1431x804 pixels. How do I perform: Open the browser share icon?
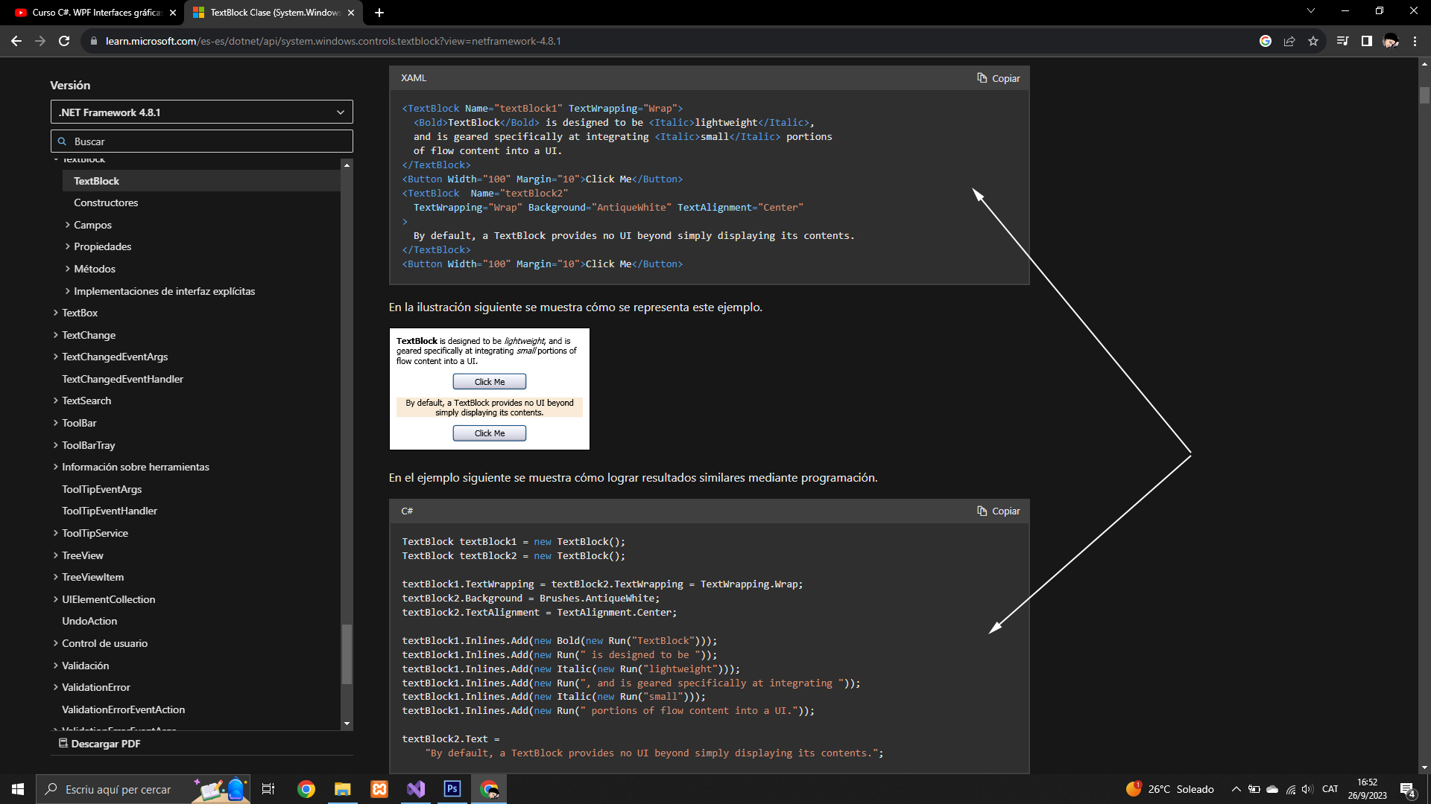pyautogui.click(x=1289, y=41)
